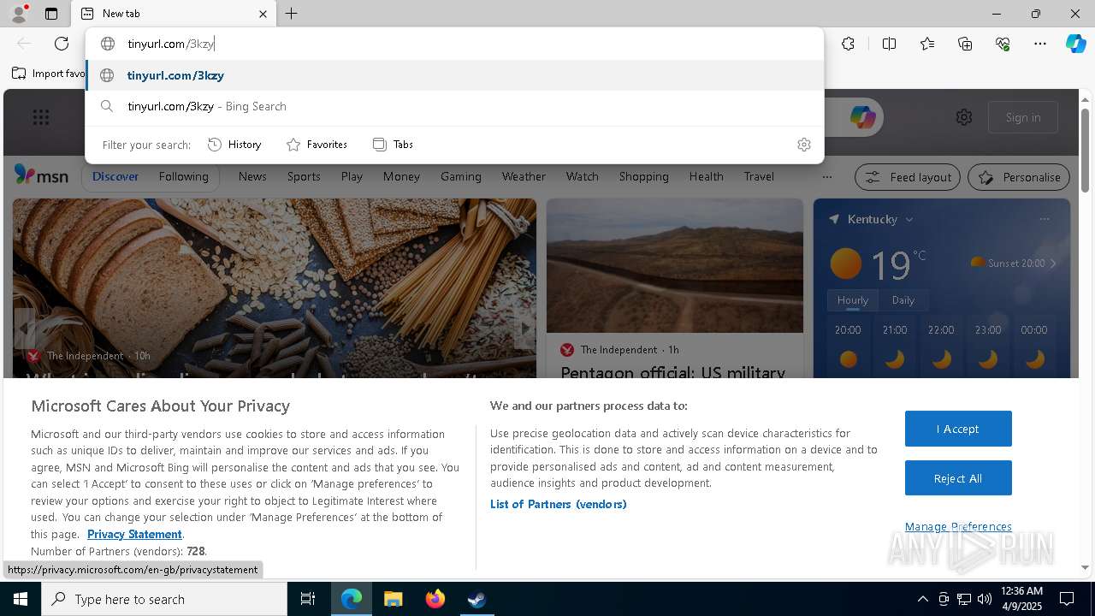Refresh the page
The width and height of the screenshot is (1095, 616).
[x=62, y=44]
